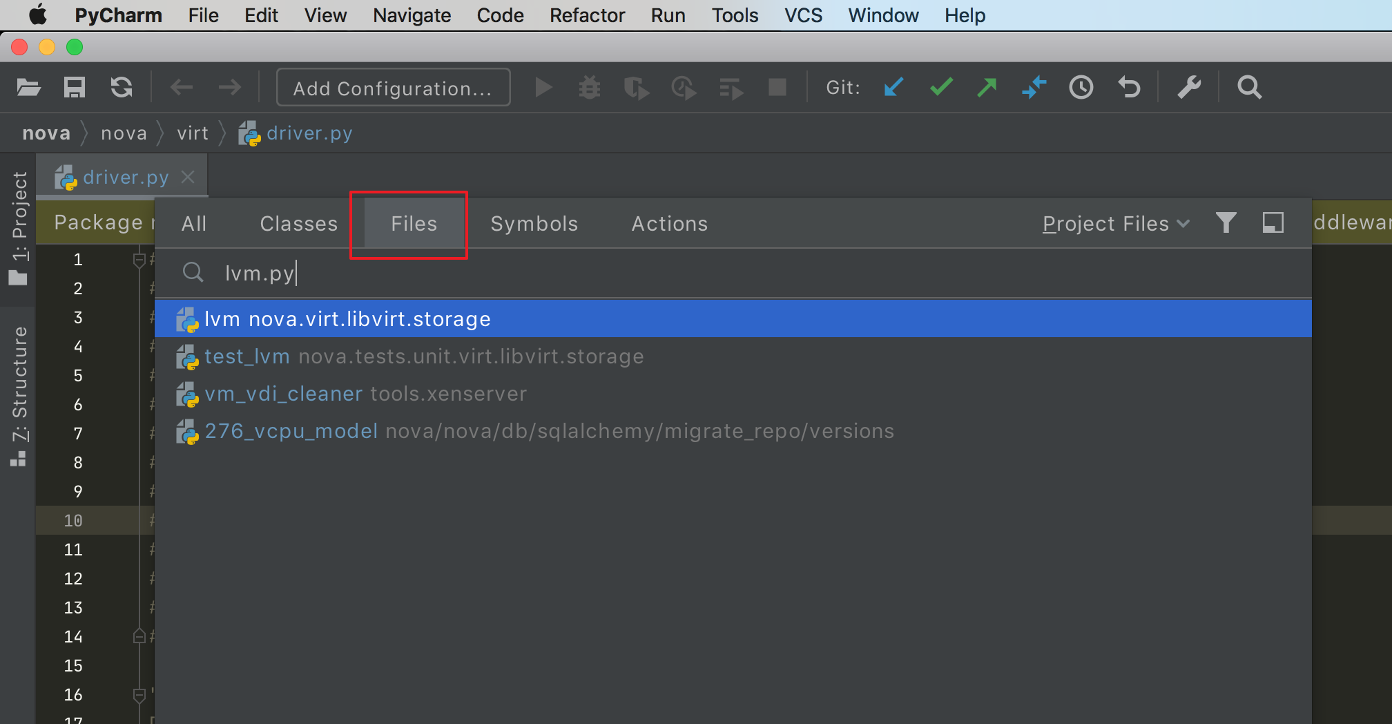This screenshot has width=1392, height=724.
Task: Expand the Project Files scope dropdown
Action: click(x=1116, y=224)
